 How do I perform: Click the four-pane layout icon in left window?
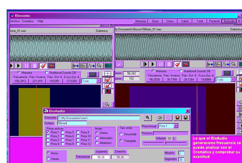(108, 74)
